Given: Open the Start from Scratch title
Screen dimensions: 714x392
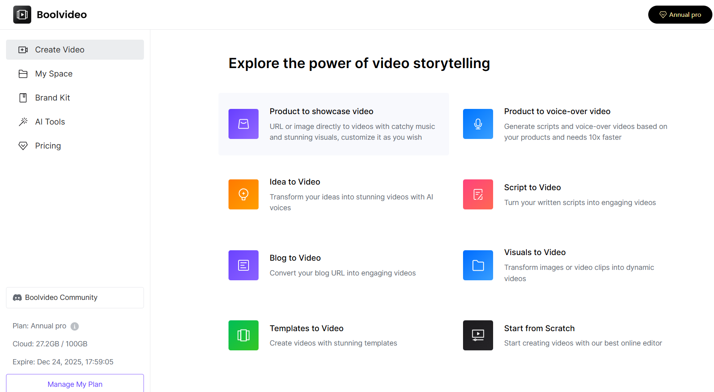Looking at the screenshot, I should (x=540, y=328).
